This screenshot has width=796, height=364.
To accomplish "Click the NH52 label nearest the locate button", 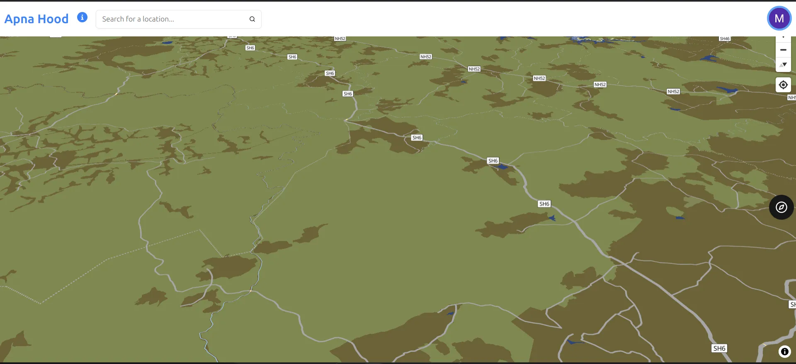I will click(x=673, y=91).
